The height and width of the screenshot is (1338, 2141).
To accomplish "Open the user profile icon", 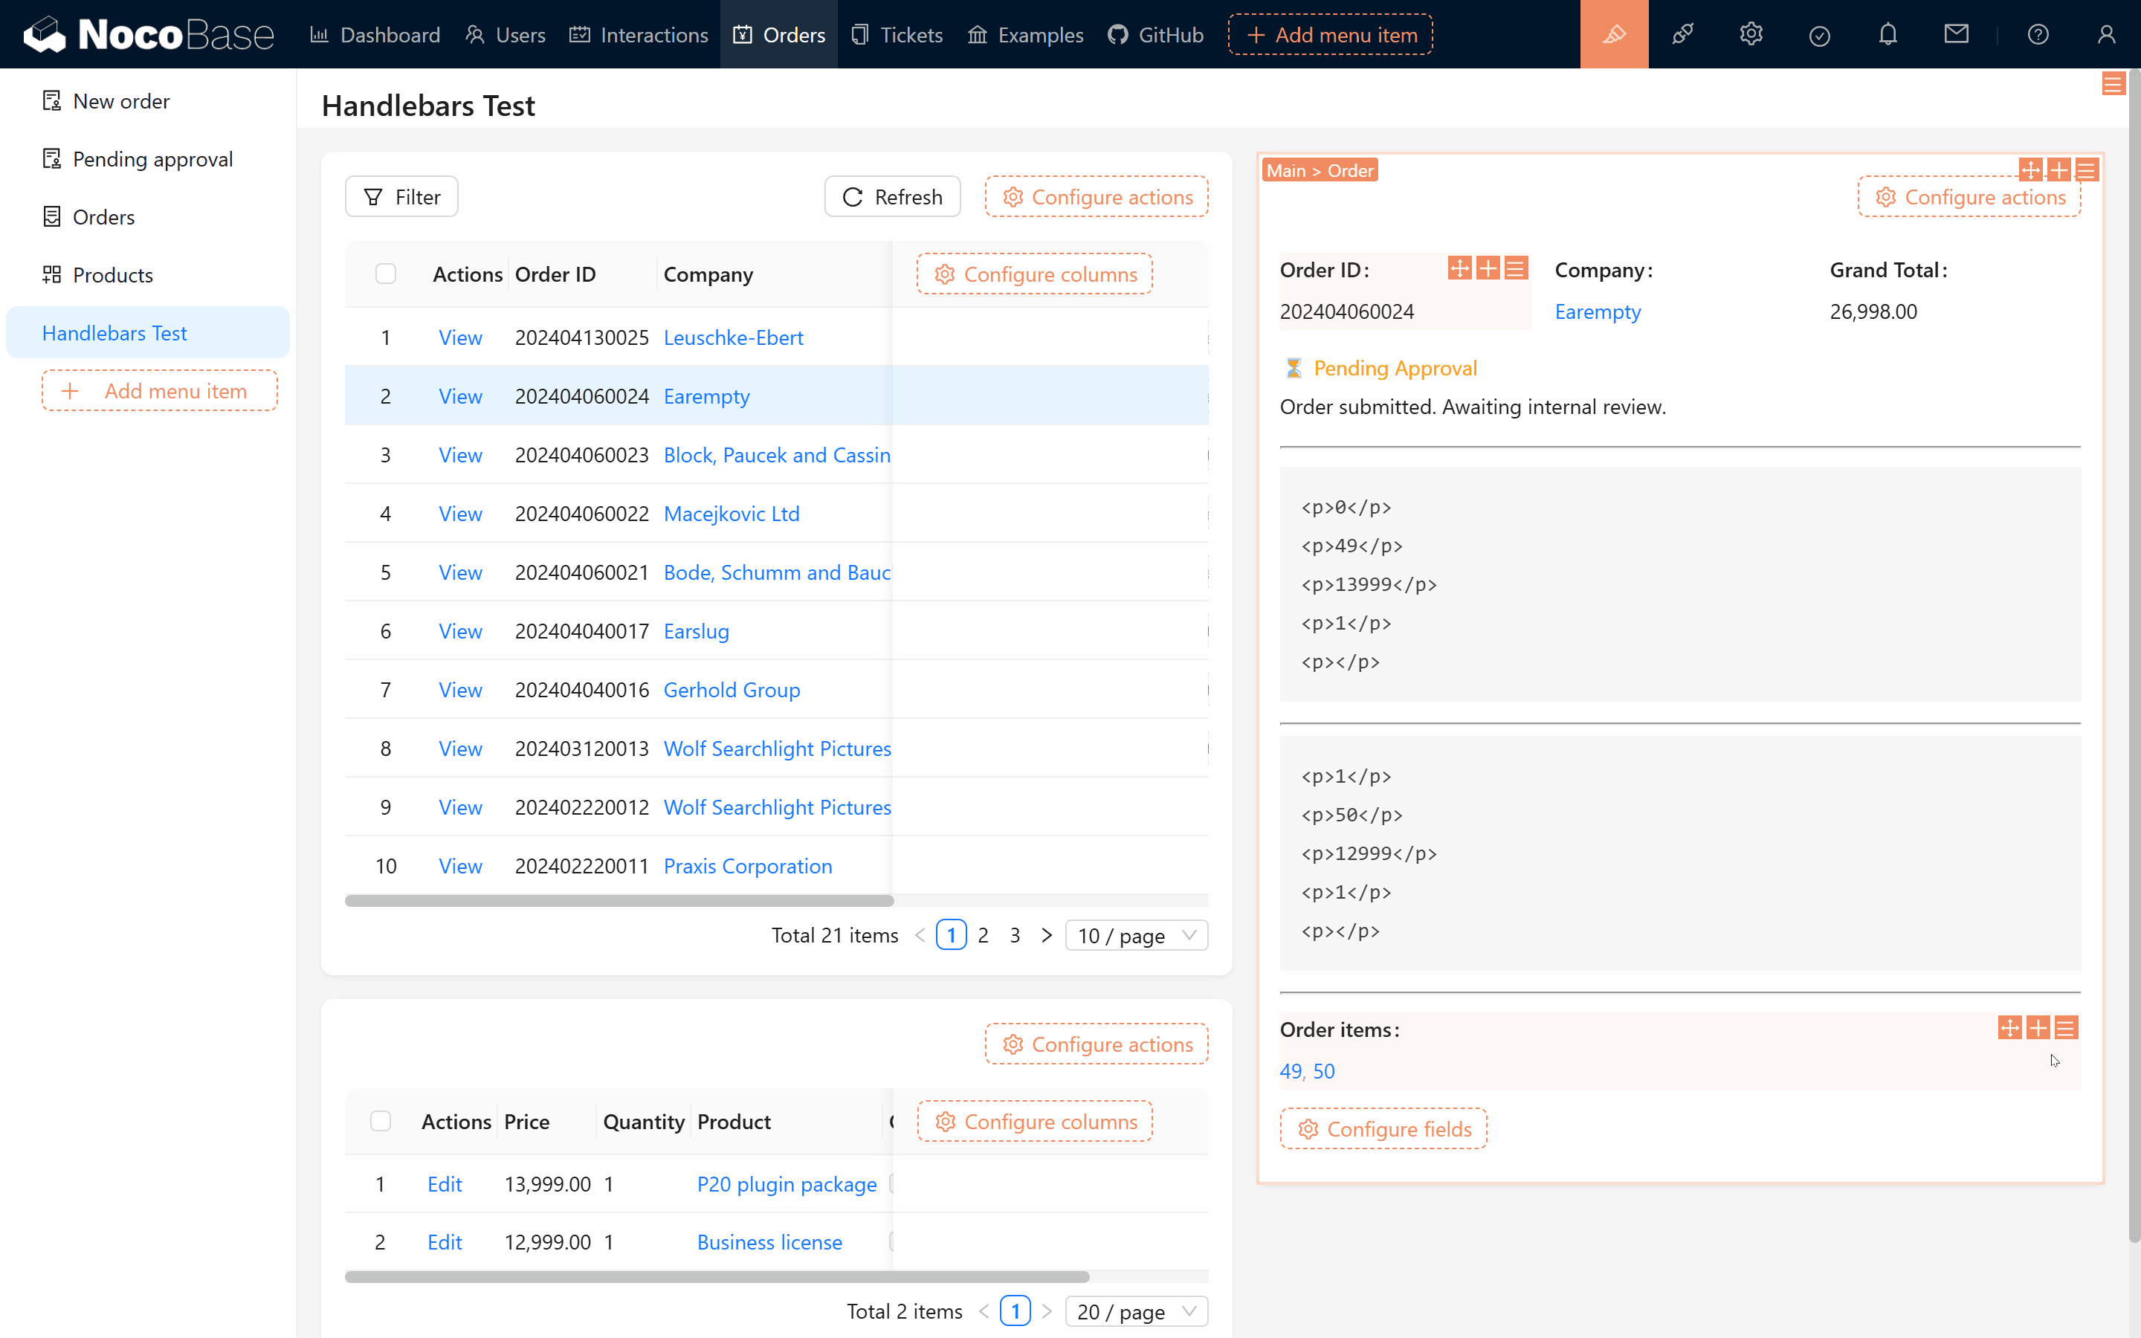I will pos(2107,34).
